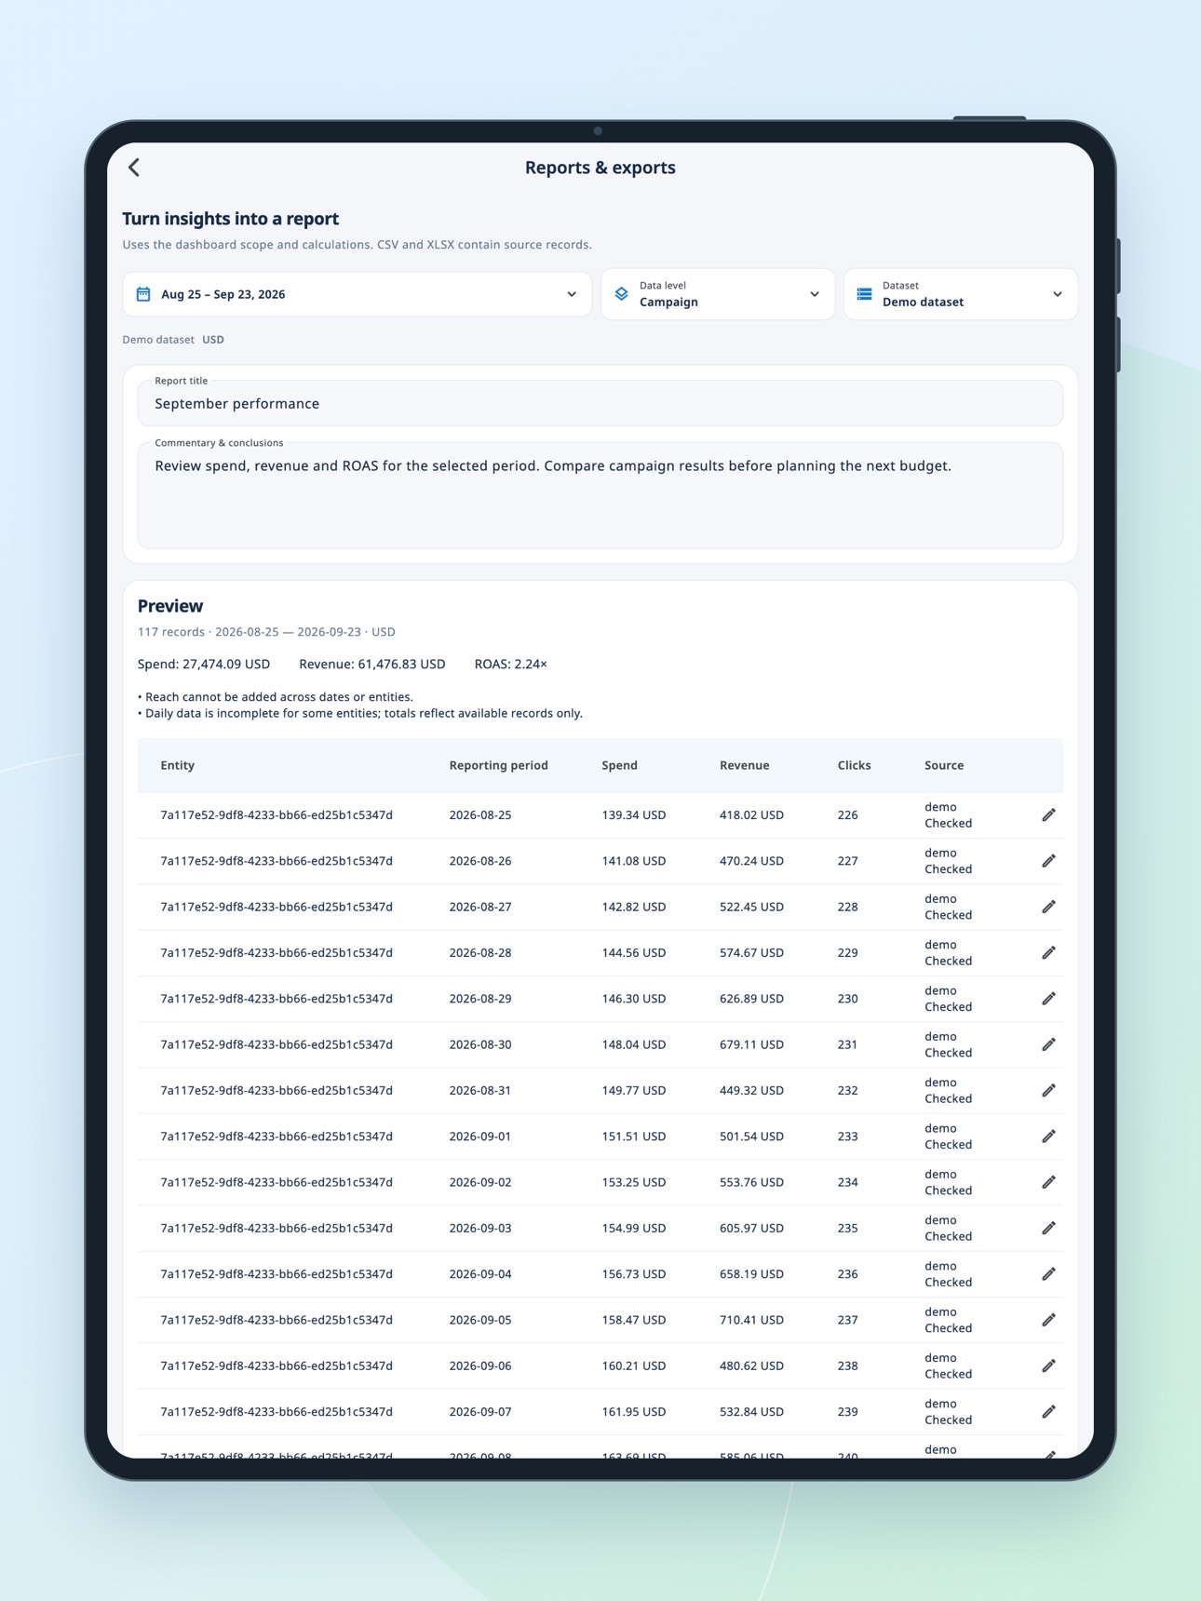Click the ROAS: 2.24× value

coord(511,665)
